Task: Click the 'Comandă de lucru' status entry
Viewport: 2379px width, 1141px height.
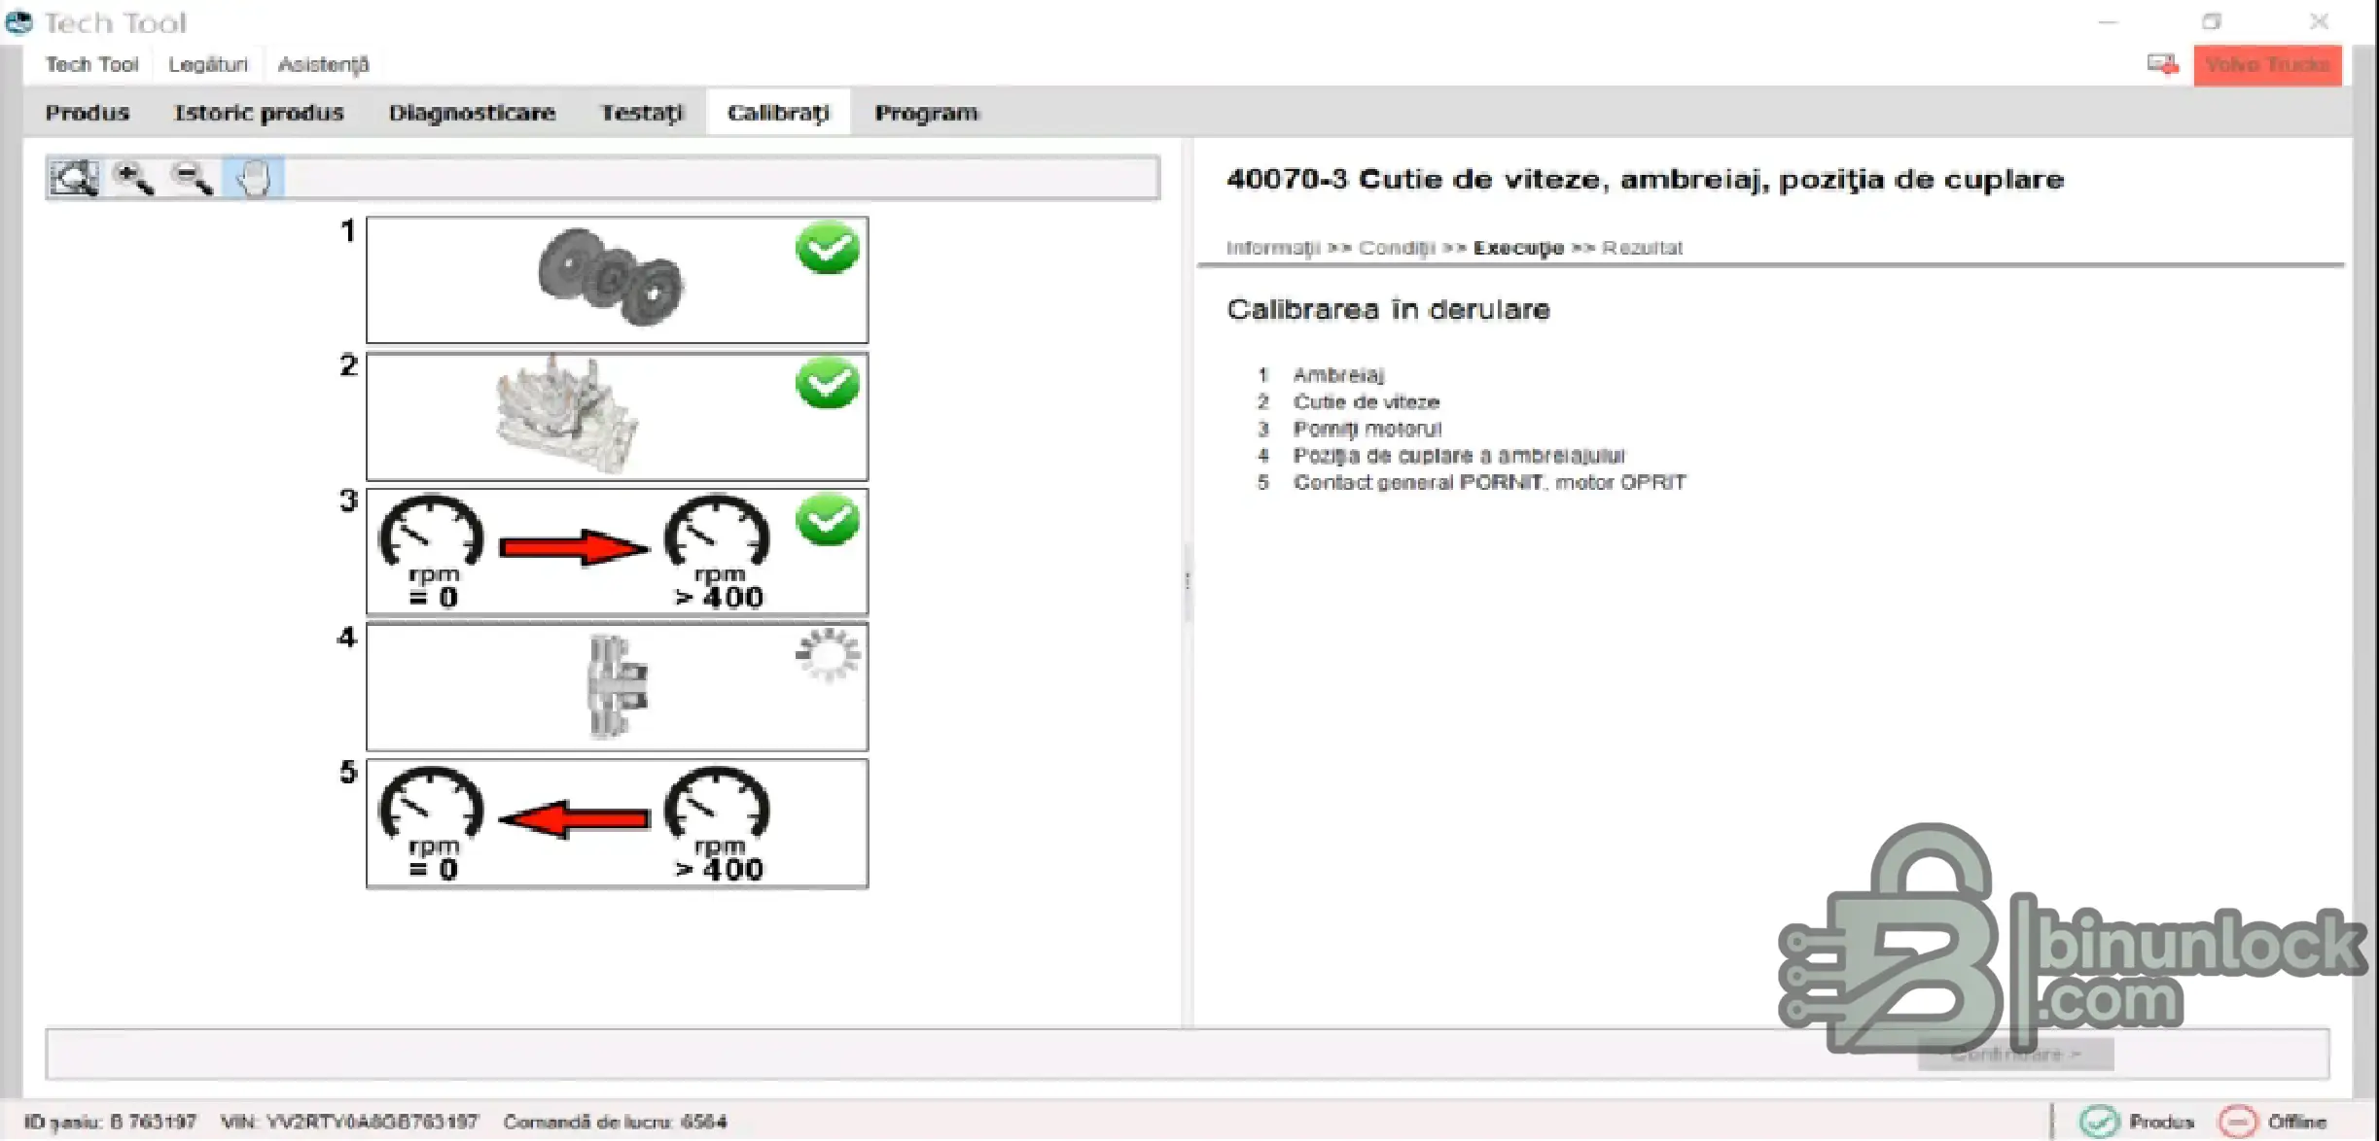Action: (x=615, y=1122)
